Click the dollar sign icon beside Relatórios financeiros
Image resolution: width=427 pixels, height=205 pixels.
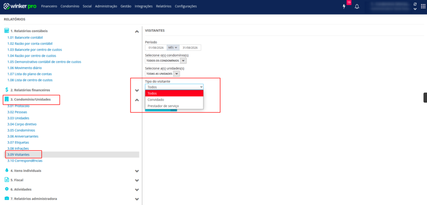(7, 90)
